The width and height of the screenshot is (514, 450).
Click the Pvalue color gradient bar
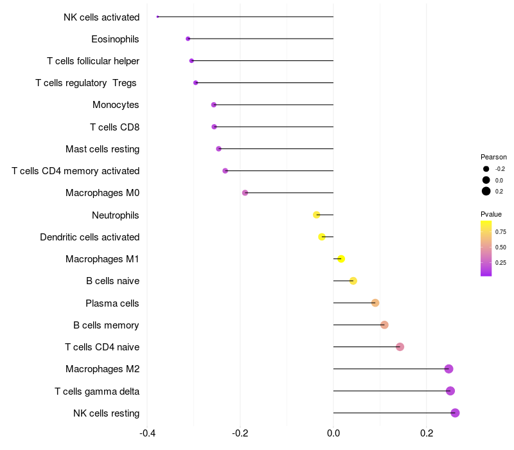click(x=486, y=249)
